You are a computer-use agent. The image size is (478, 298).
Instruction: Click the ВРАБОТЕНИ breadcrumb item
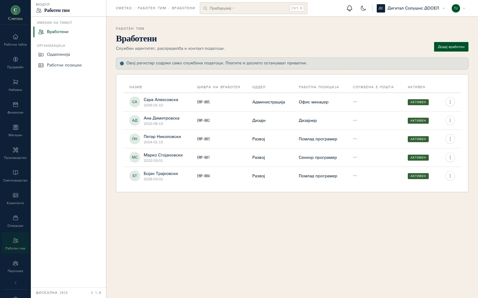(183, 8)
